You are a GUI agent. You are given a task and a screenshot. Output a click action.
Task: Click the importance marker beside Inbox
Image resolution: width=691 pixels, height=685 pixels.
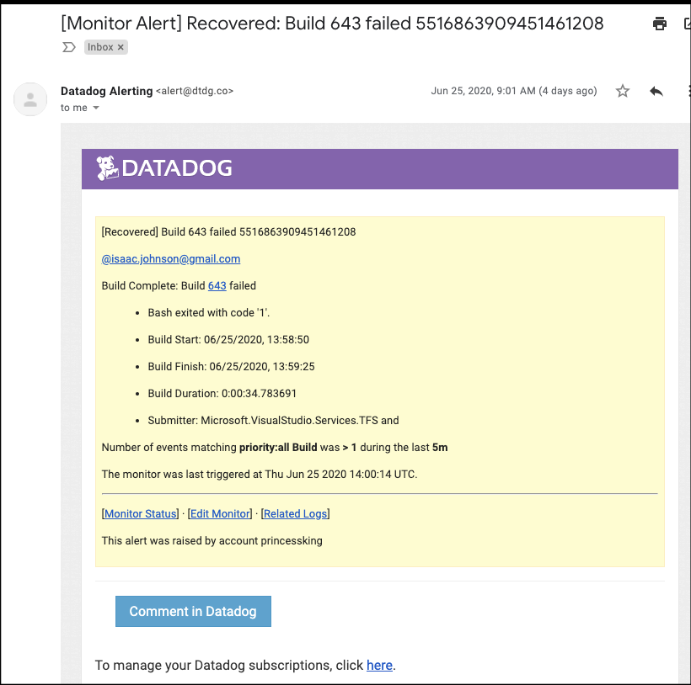pos(69,47)
